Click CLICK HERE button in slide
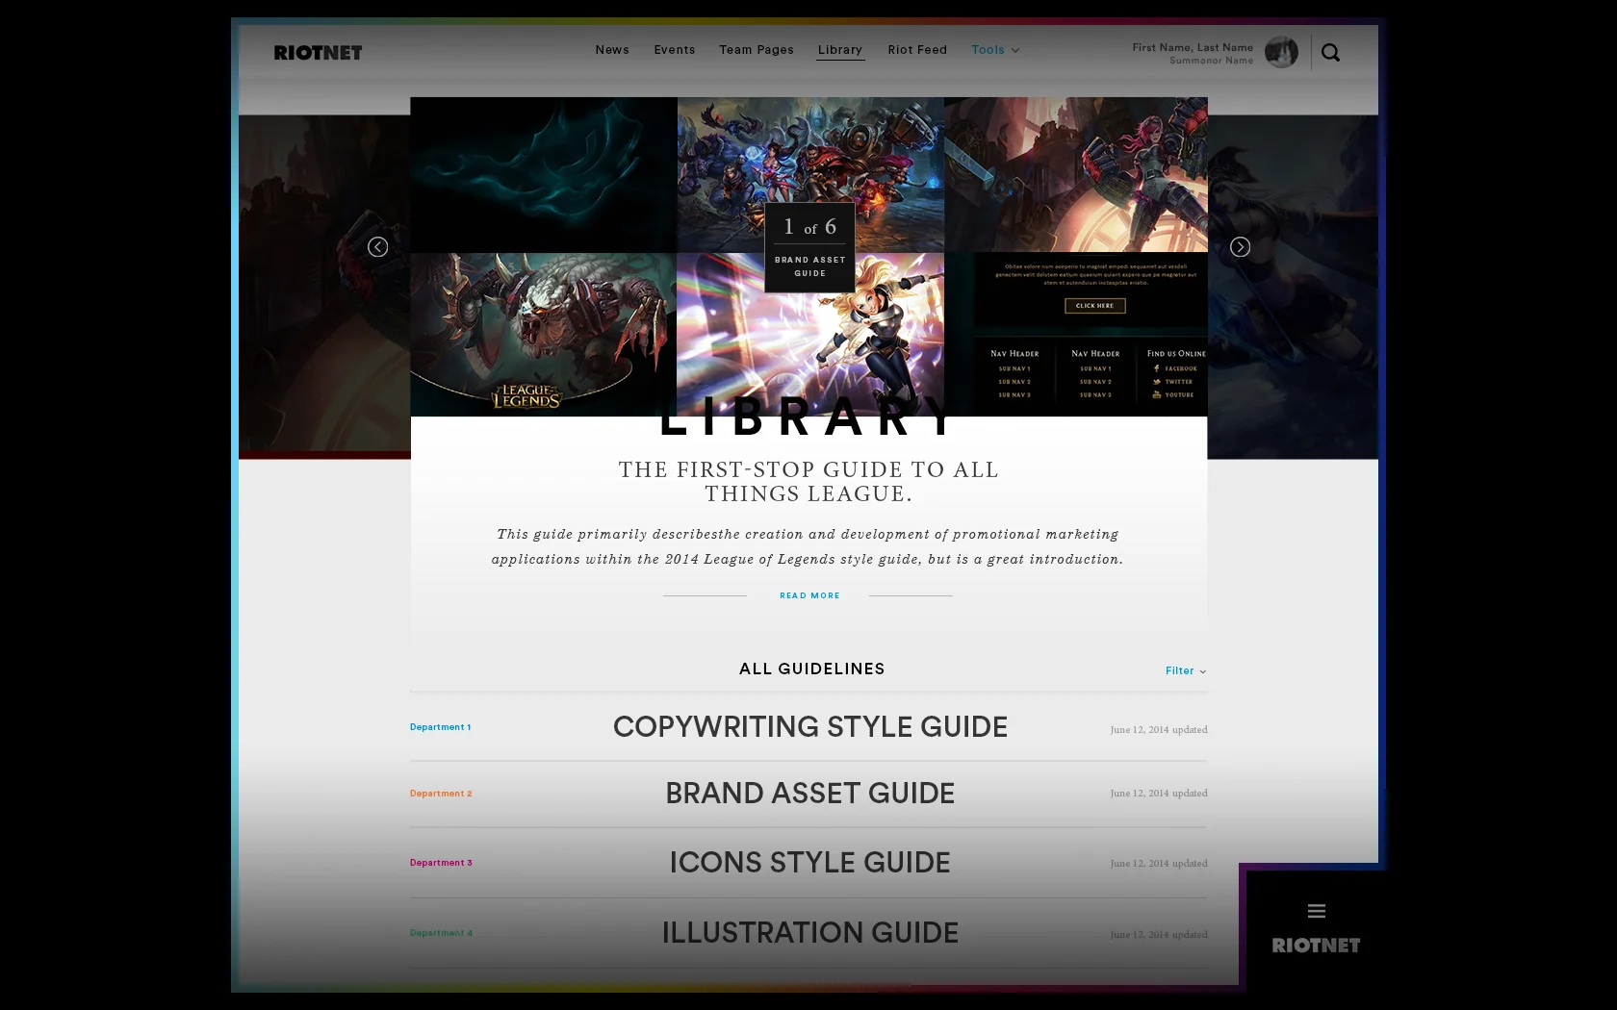The width and height of the screenshot is (1617, 1010). pos(1095,306)
